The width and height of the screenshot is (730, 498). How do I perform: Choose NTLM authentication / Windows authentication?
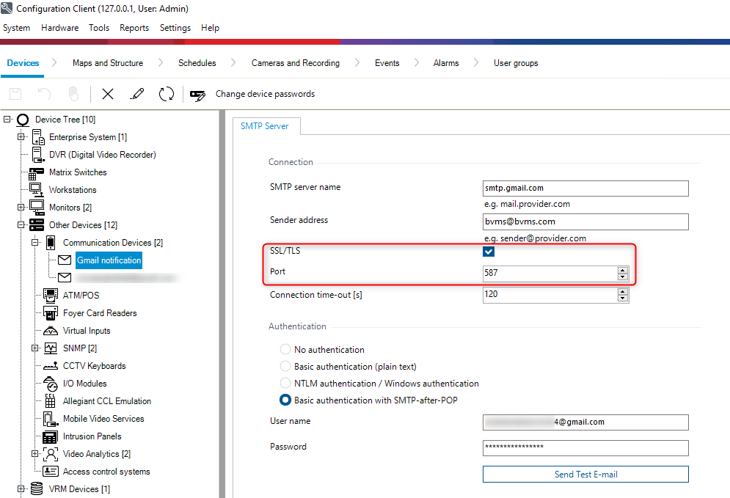point(285,384)
